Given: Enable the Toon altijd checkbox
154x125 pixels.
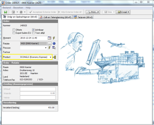Looking at the screenshot, I should coord(33,33).
